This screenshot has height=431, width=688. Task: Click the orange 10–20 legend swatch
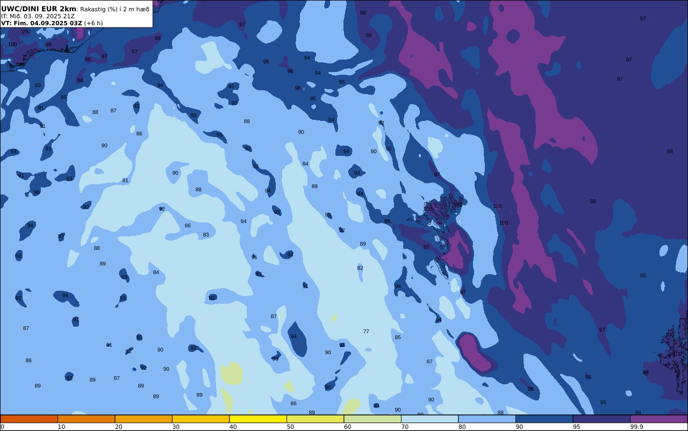86,419
